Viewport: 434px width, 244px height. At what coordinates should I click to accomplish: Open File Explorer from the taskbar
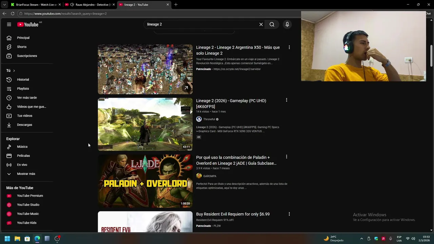17,239
